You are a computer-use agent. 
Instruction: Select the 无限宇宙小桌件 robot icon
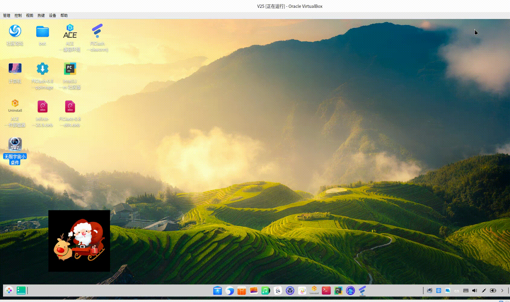[x=15, y=144]
